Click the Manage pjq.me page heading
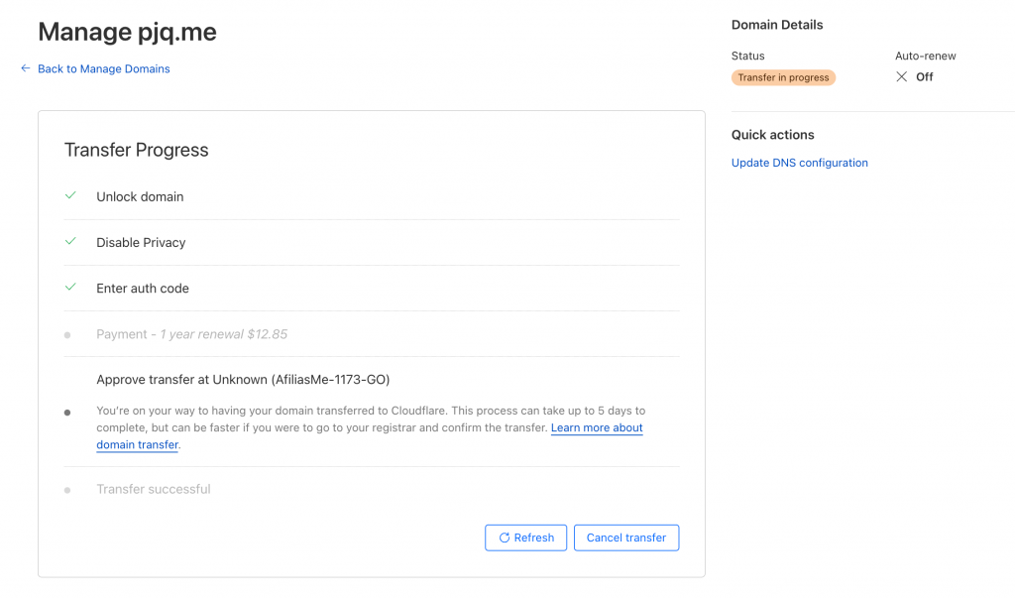This screenshot has width=1015, height=599. point(127,32)
